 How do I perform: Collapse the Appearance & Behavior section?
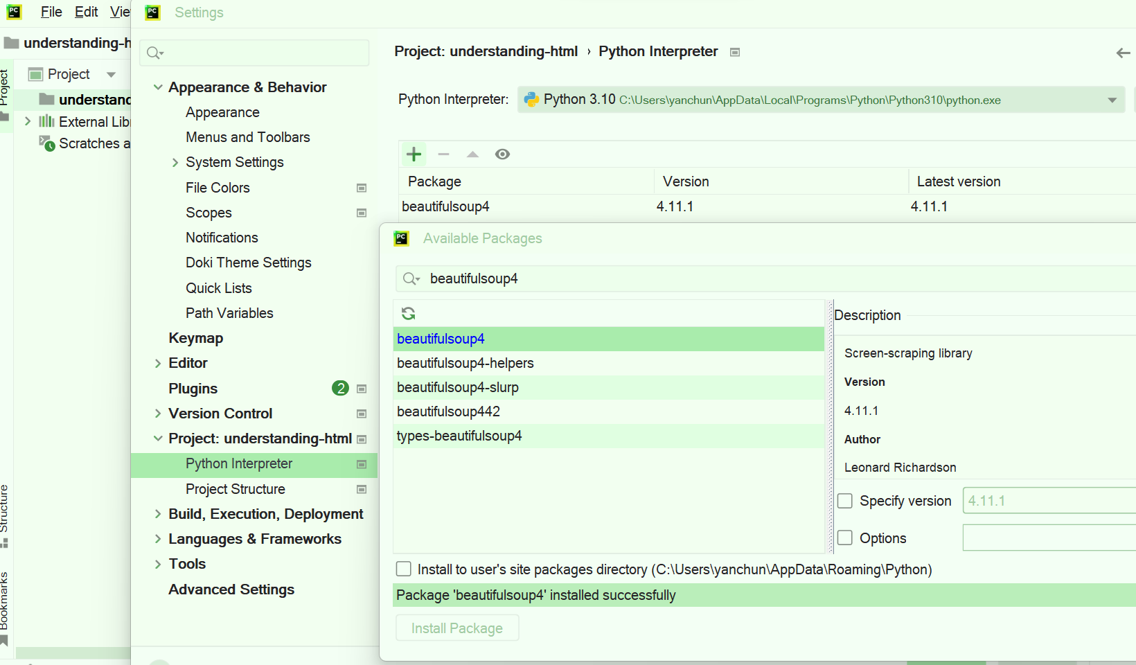click(x=159, y=87)
